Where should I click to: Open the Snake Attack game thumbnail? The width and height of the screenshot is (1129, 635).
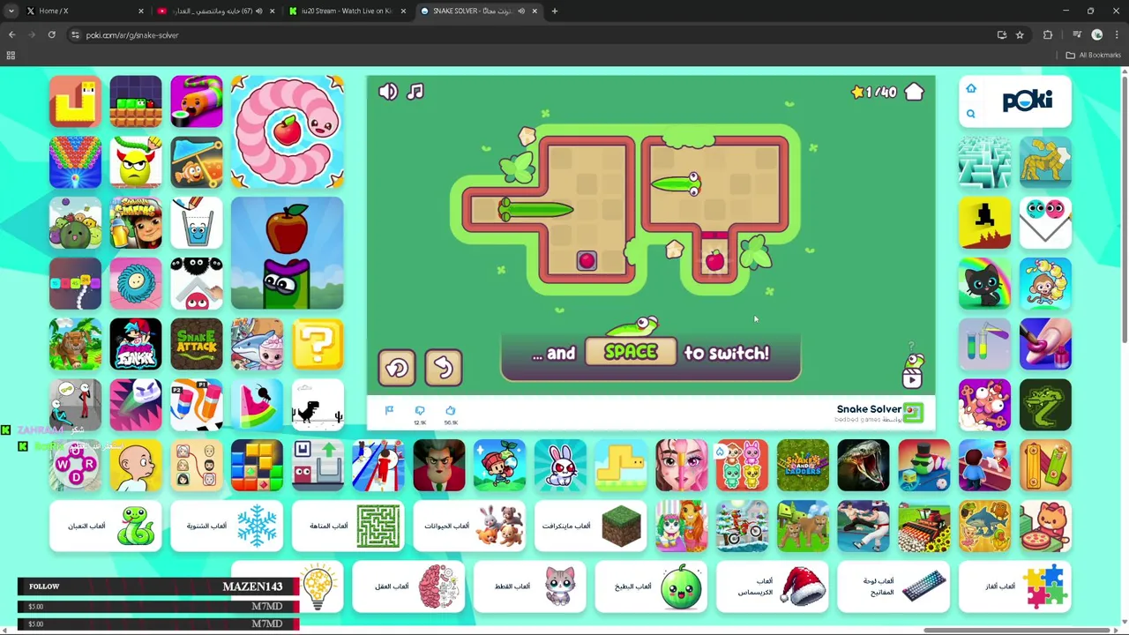click(x=197, y=344)
